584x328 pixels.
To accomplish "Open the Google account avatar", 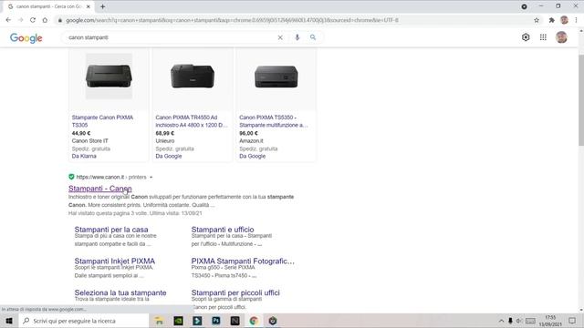I will (561, 37).
